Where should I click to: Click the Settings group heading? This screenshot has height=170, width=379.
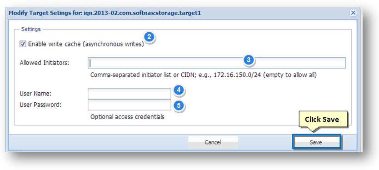(31, 29)
